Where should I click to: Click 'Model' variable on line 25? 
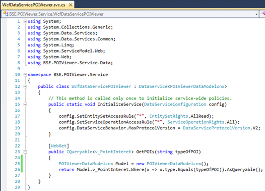coord(122,164)
